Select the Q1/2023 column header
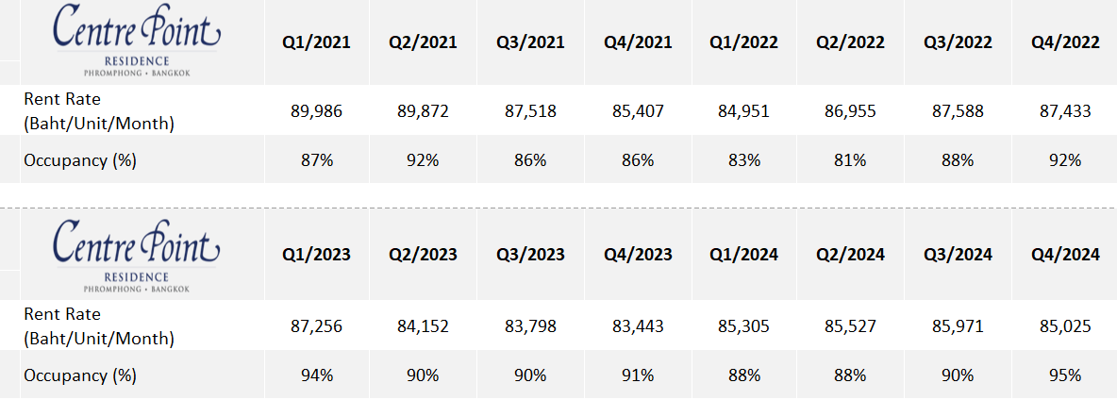Viewport: 1117px width, 400px height. pos(316,254)
